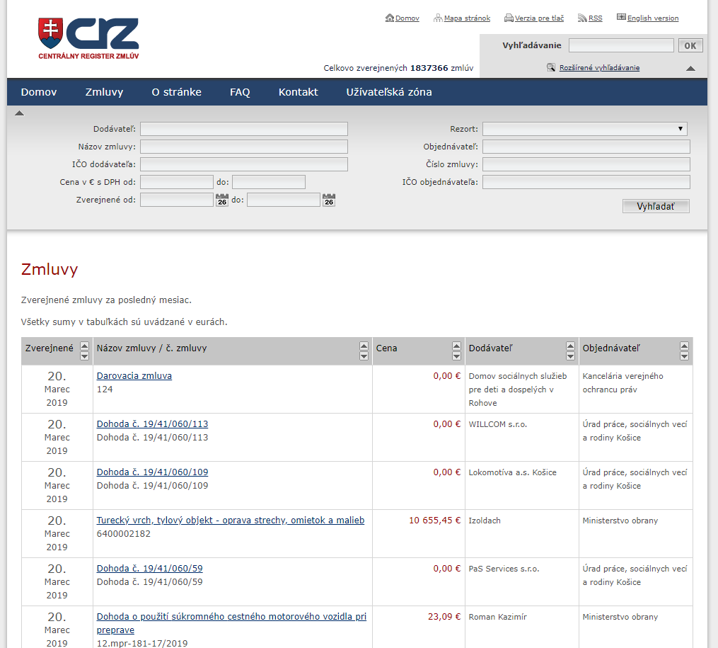Screen dimensions: 718x648
Task: Open contract Dohoda č. 19/41/060/113
Action: click(x=152, y=424)
